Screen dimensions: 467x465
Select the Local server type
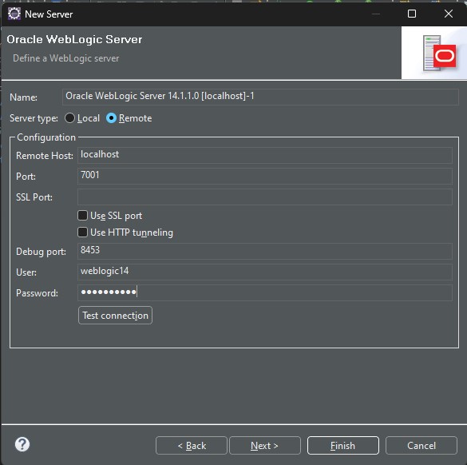click(x=69, y=118)
